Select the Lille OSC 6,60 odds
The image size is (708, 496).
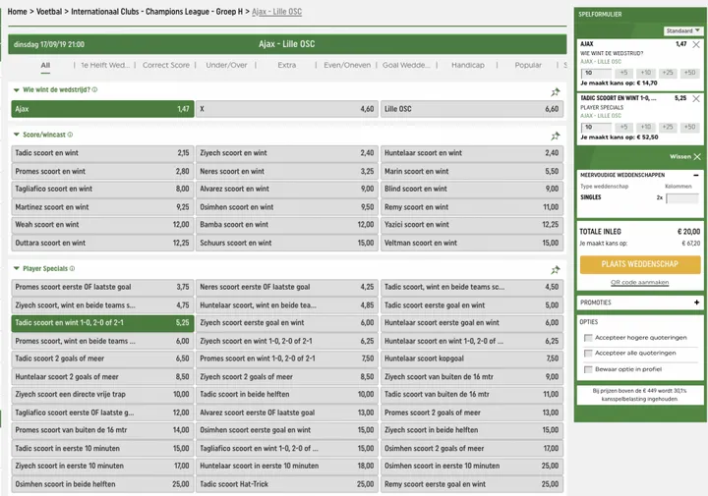coord(474,109)
